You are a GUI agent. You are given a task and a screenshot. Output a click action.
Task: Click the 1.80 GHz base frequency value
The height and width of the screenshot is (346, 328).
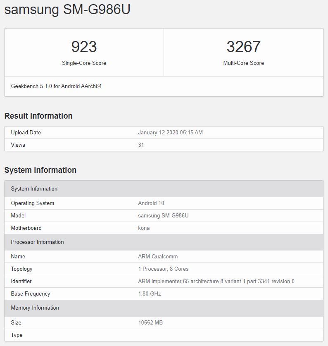(x=149, y=294)
